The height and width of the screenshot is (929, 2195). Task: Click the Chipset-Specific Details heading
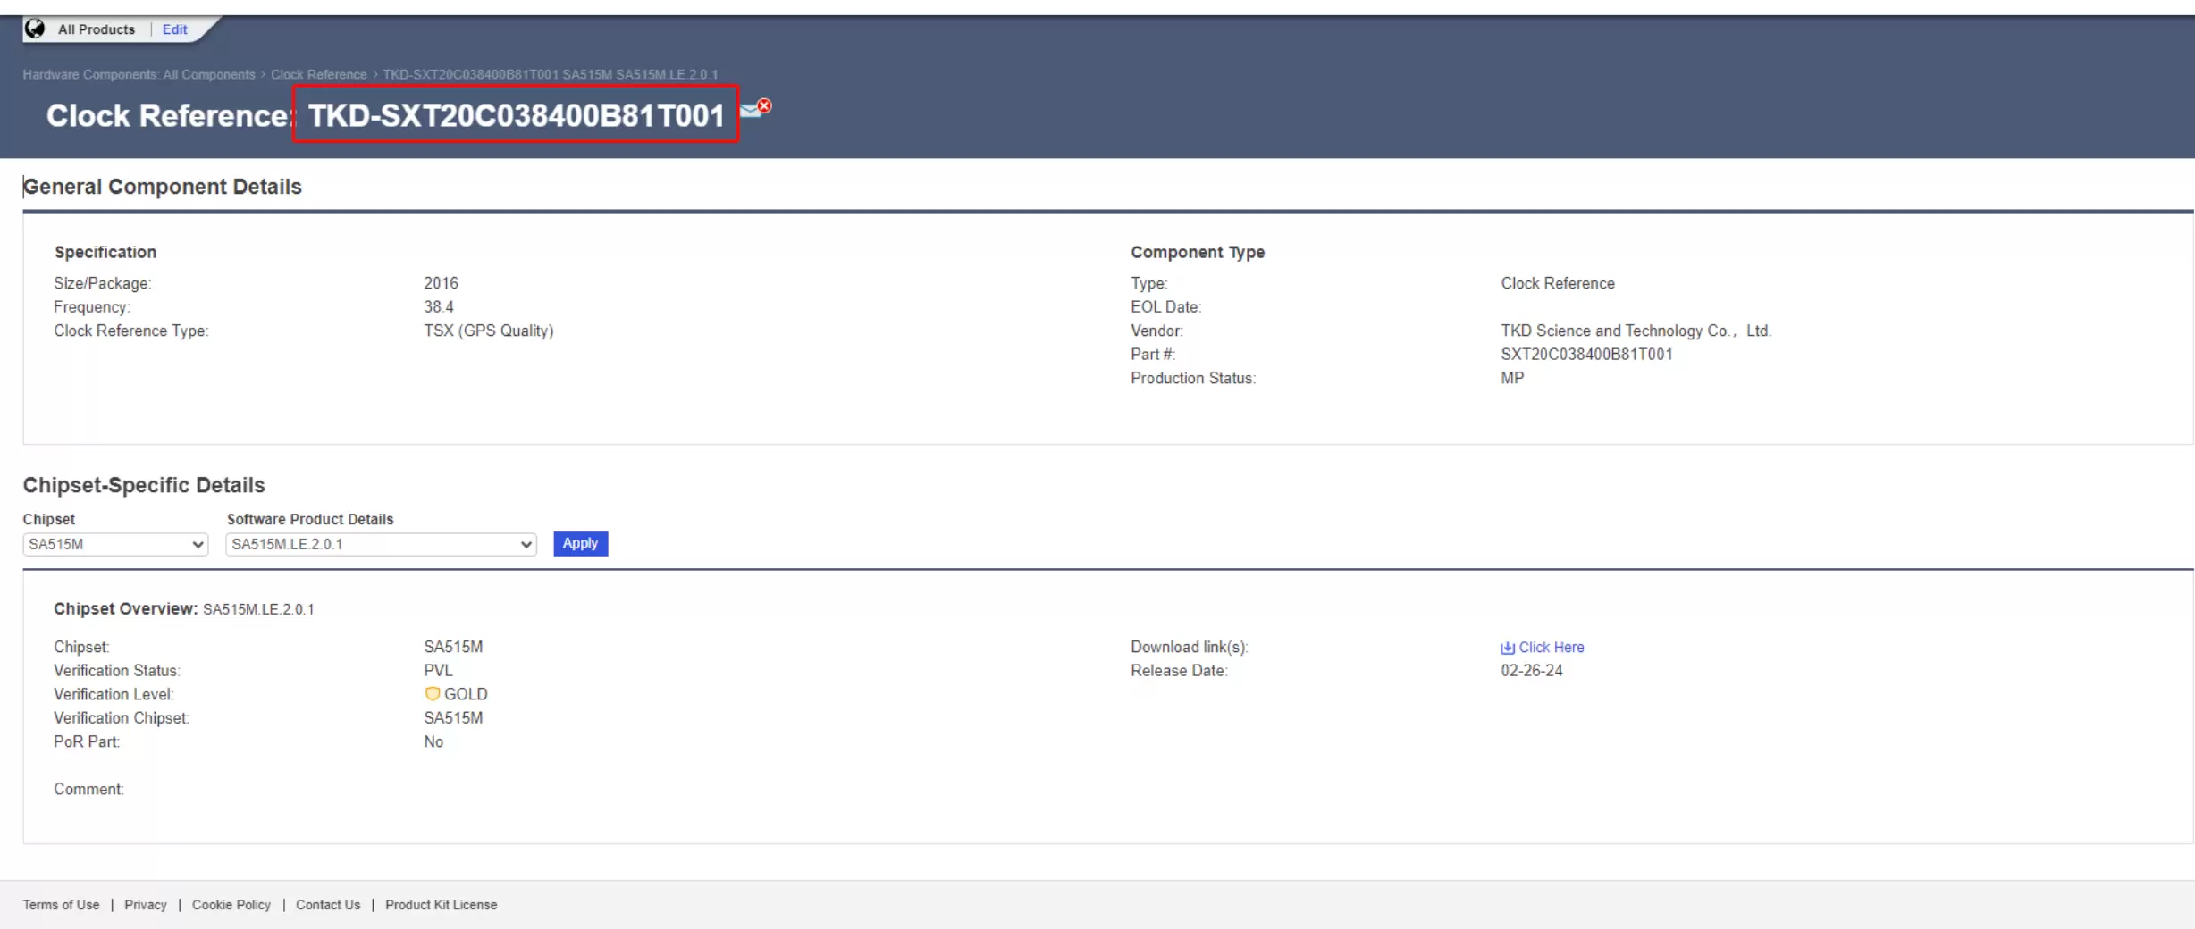pyautogui.click(x=144, y=485)
